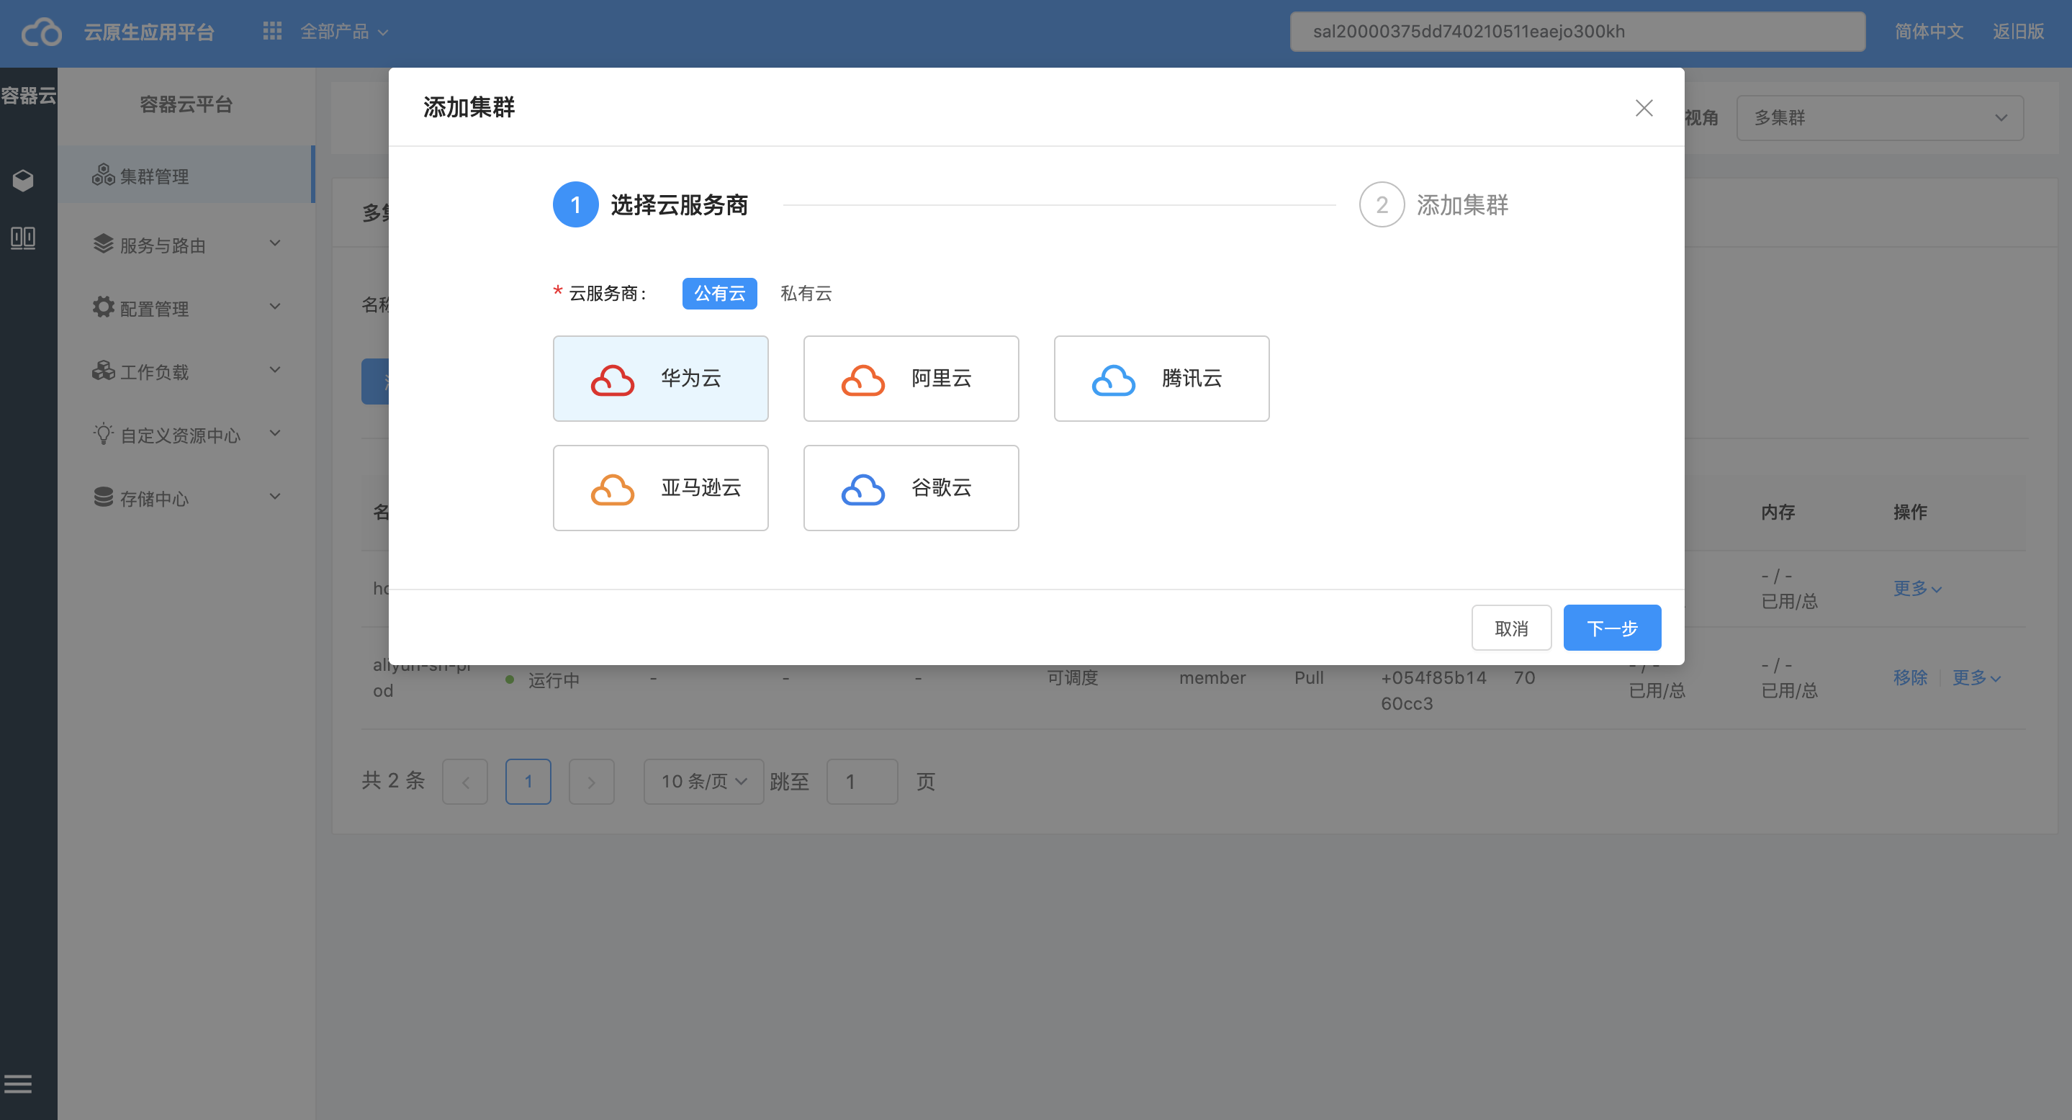
Task: Click the 取消 button
Action: (x=1511, y=628)
